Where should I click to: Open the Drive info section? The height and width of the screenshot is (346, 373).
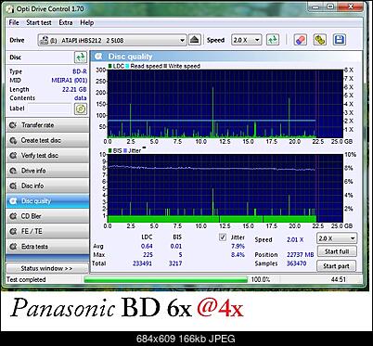[47, 171]
